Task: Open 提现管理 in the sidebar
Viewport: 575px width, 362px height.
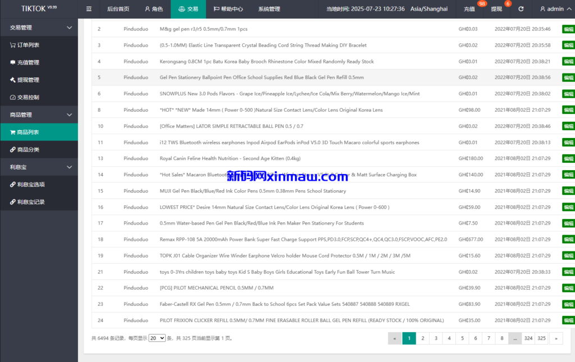Action: 28,80
